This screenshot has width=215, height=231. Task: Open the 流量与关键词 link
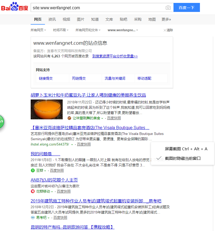pos(115,78)
